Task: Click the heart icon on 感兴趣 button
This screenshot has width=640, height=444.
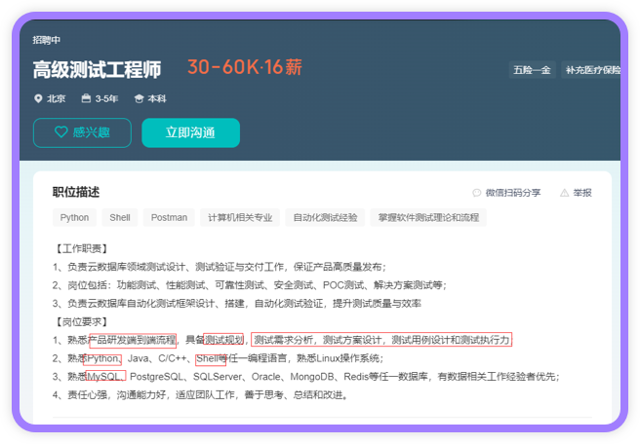Action: pos(60,132)
